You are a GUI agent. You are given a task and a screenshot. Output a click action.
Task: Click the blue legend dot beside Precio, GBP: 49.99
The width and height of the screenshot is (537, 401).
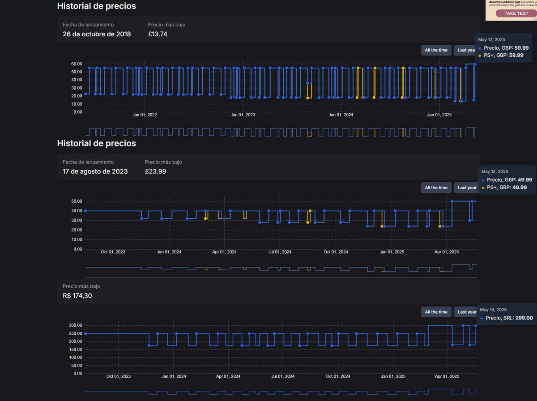pos(483,180)
